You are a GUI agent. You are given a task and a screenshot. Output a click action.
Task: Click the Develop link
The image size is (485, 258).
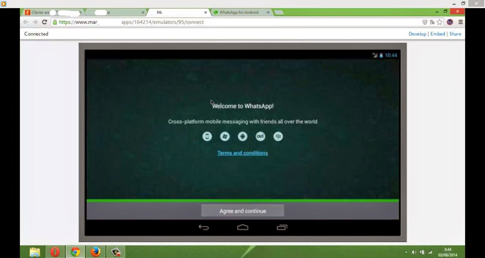point(417,34)
